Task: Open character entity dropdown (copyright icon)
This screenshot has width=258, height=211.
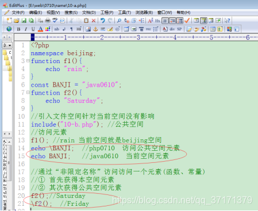Action: pyautogui.click(x=117, y=29)
